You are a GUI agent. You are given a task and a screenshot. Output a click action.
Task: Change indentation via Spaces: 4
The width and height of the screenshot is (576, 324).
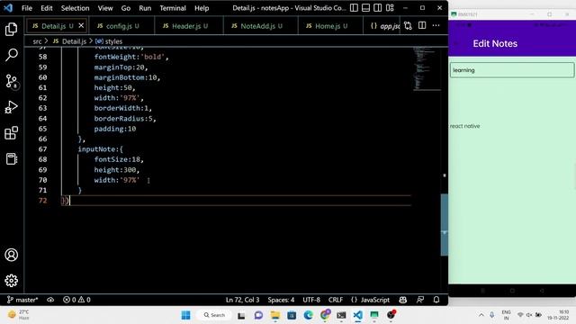pos(281,300)
